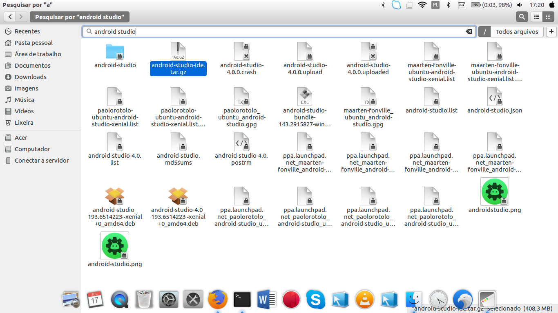Launch Firefox from the dock
Image resolution: width=558 pixels, height=313 pixels.
pyautogui.click(x=218, y=300)
